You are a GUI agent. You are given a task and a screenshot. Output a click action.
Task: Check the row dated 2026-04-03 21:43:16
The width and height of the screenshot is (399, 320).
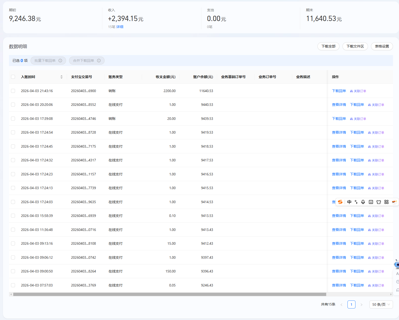coord(13,91)
